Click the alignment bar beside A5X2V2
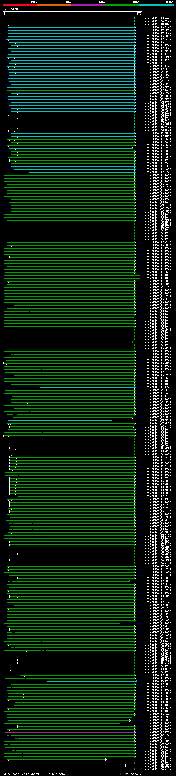The image size is (176, 776). (x=82, y=172)
